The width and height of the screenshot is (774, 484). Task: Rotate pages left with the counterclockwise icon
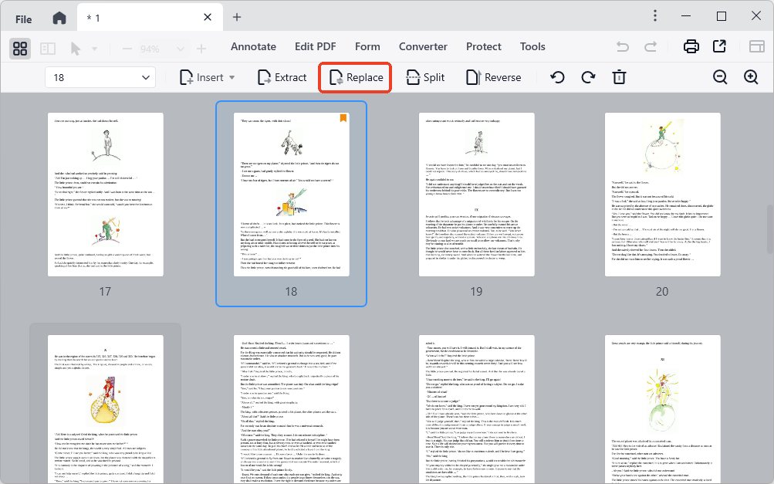[557, 77]
